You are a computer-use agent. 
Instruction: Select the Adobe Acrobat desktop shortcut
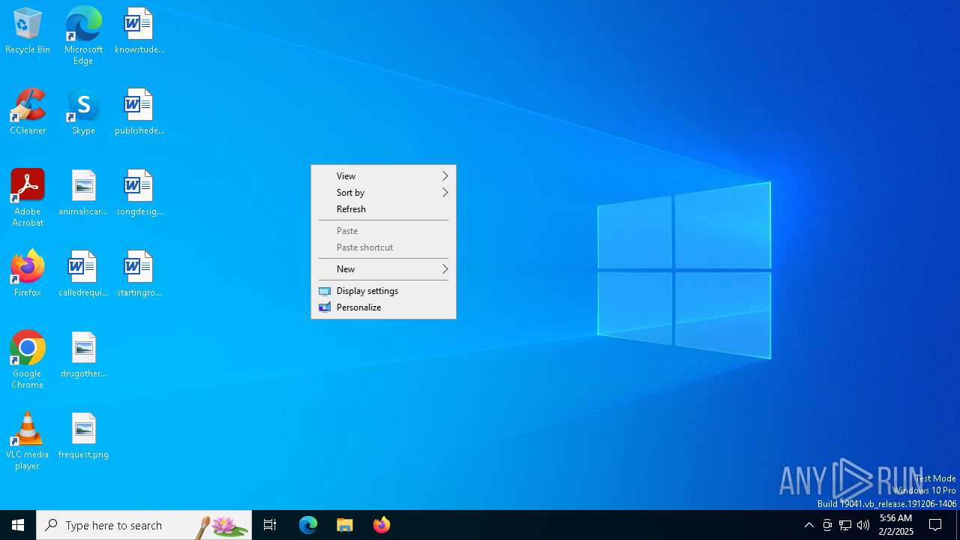pyautogui.click(x=28, y=198)
